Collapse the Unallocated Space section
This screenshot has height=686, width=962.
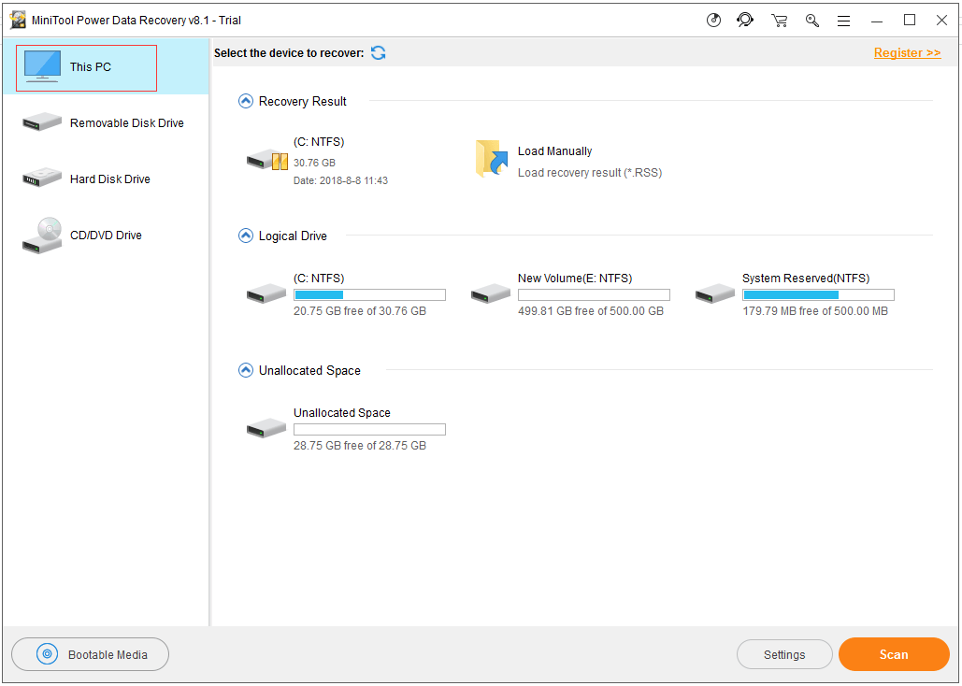245,370
